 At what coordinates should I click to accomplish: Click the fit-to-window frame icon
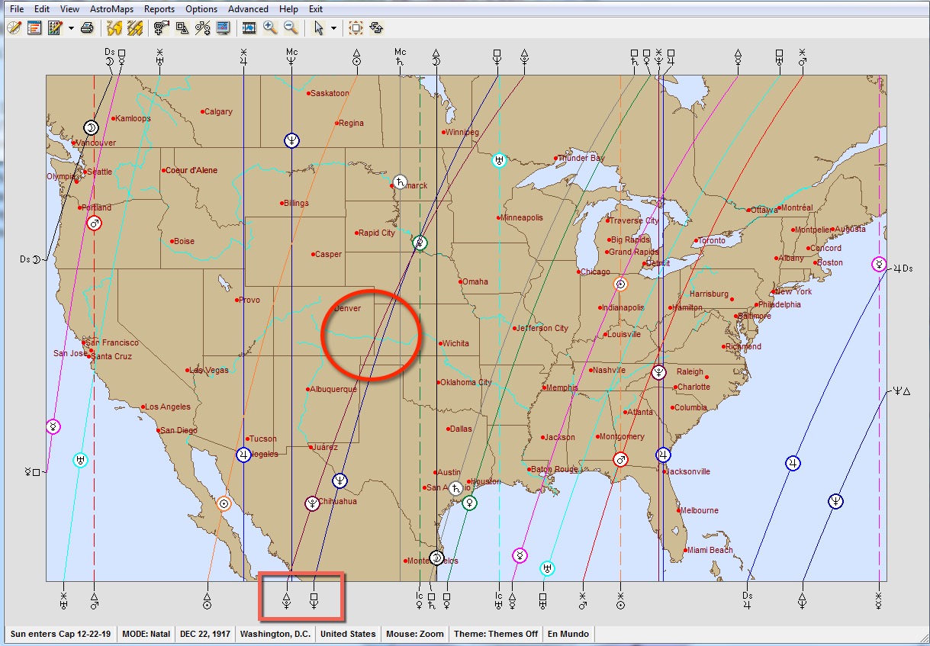pyautogui.click(x=356, y=28)
